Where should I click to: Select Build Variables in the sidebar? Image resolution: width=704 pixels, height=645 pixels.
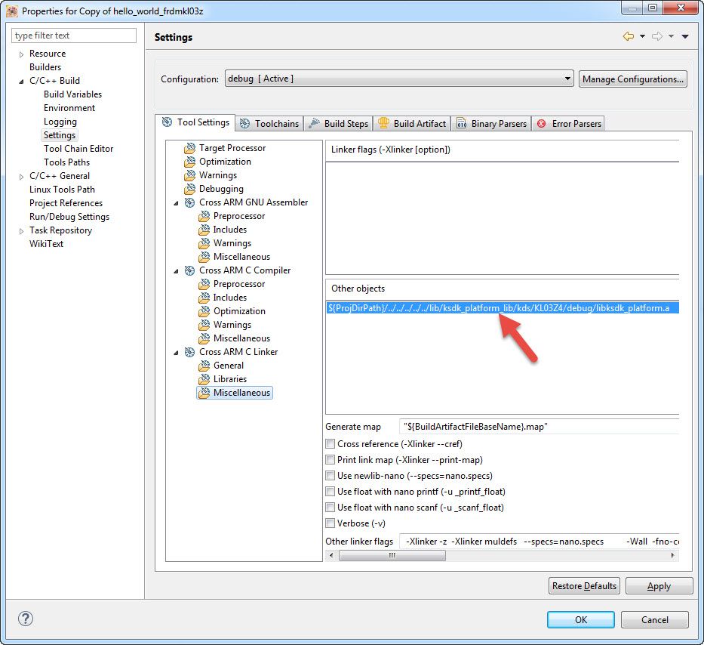tap(72, 94)
